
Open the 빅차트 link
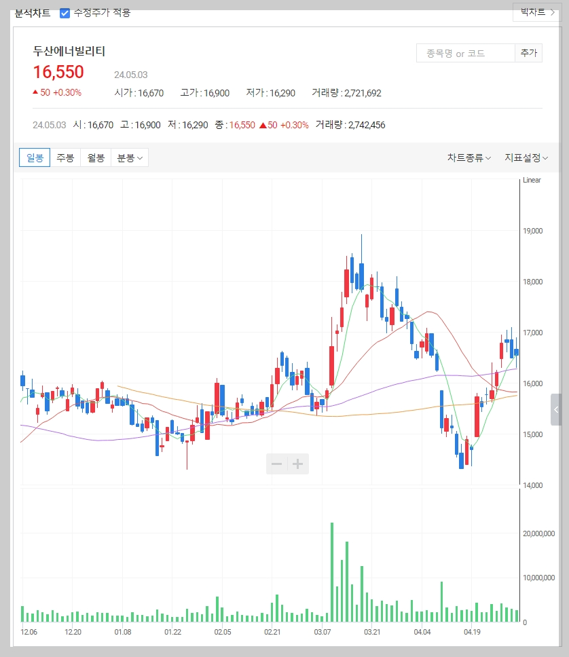(537, 12)
